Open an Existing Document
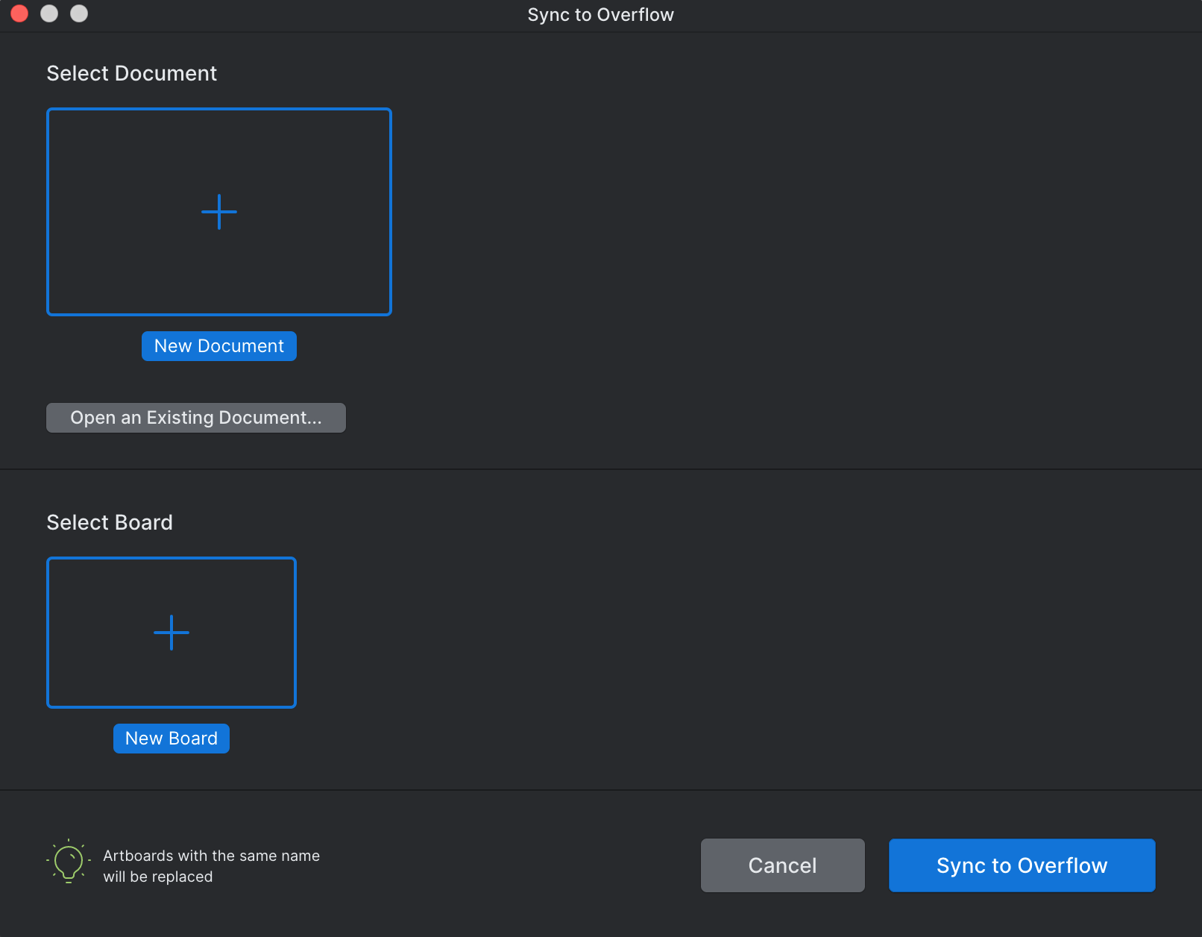 tap(196, 418)
